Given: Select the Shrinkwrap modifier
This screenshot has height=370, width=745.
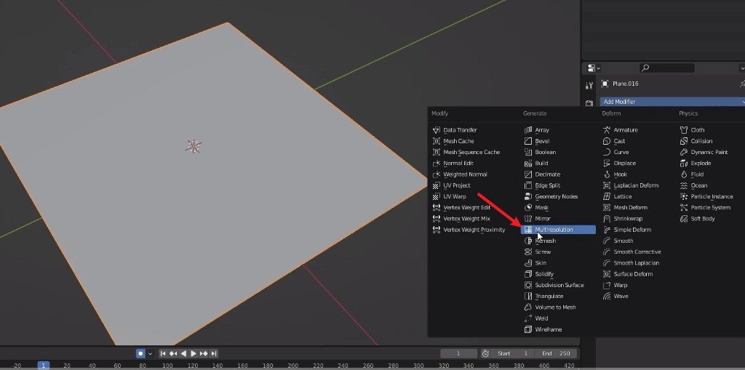Looking at the screenshot, I should 623,219.
